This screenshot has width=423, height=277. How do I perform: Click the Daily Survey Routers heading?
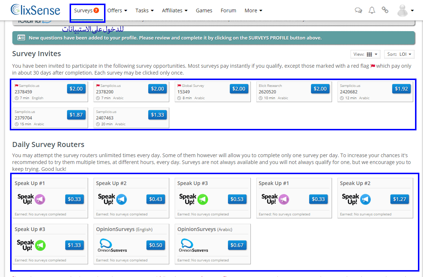tap(48, 144)
